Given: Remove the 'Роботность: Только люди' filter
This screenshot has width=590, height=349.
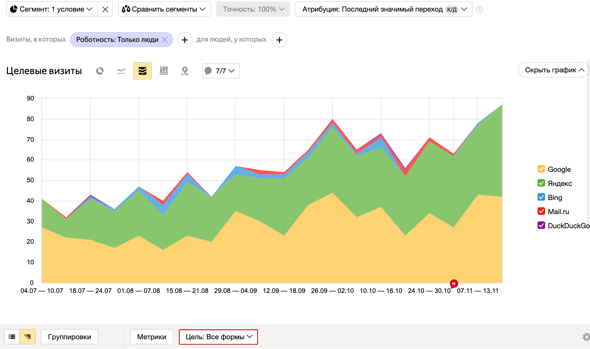Looking at the screenshot, I should pos(165,40).
